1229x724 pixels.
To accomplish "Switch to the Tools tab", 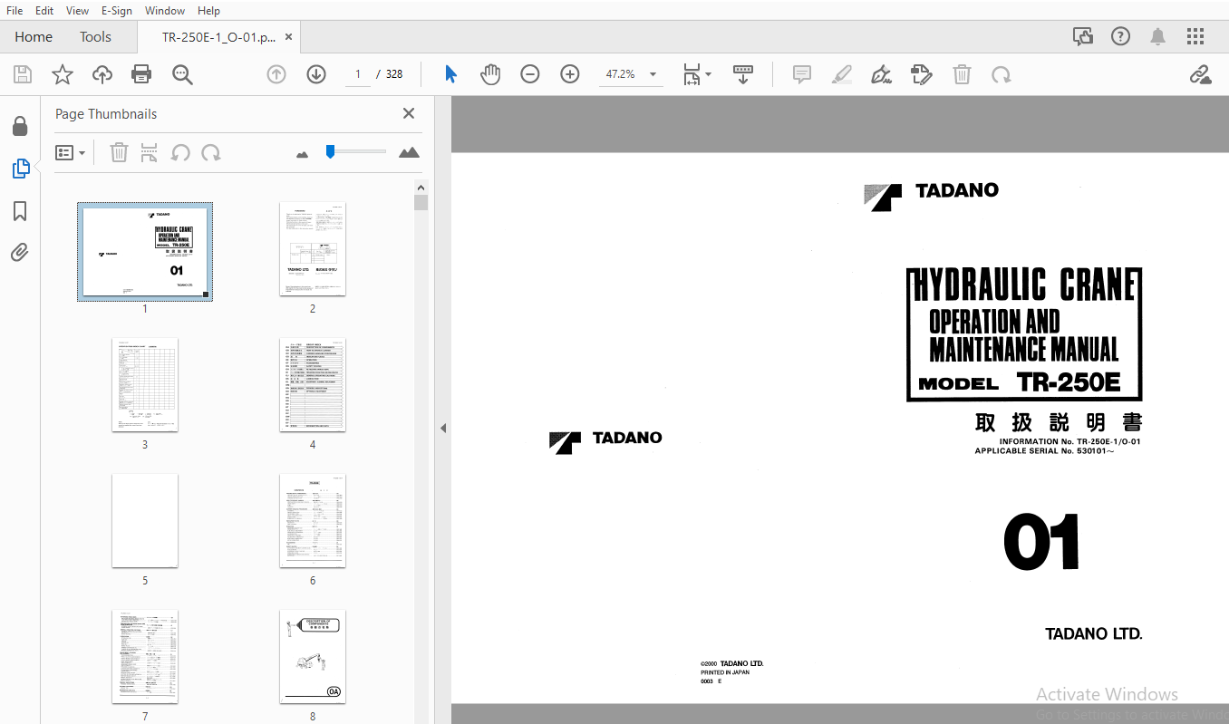I will [x=95, y=37].
